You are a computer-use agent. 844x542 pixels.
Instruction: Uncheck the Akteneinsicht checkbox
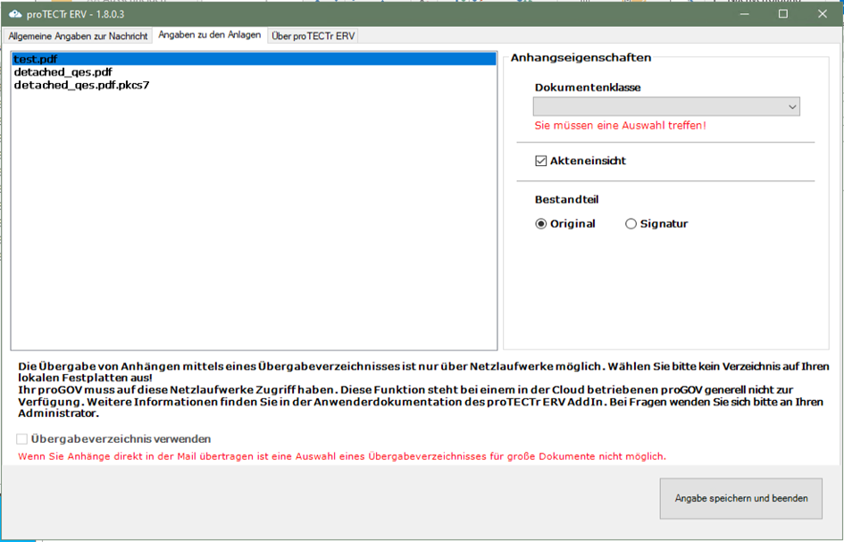(x=540, y=162)
